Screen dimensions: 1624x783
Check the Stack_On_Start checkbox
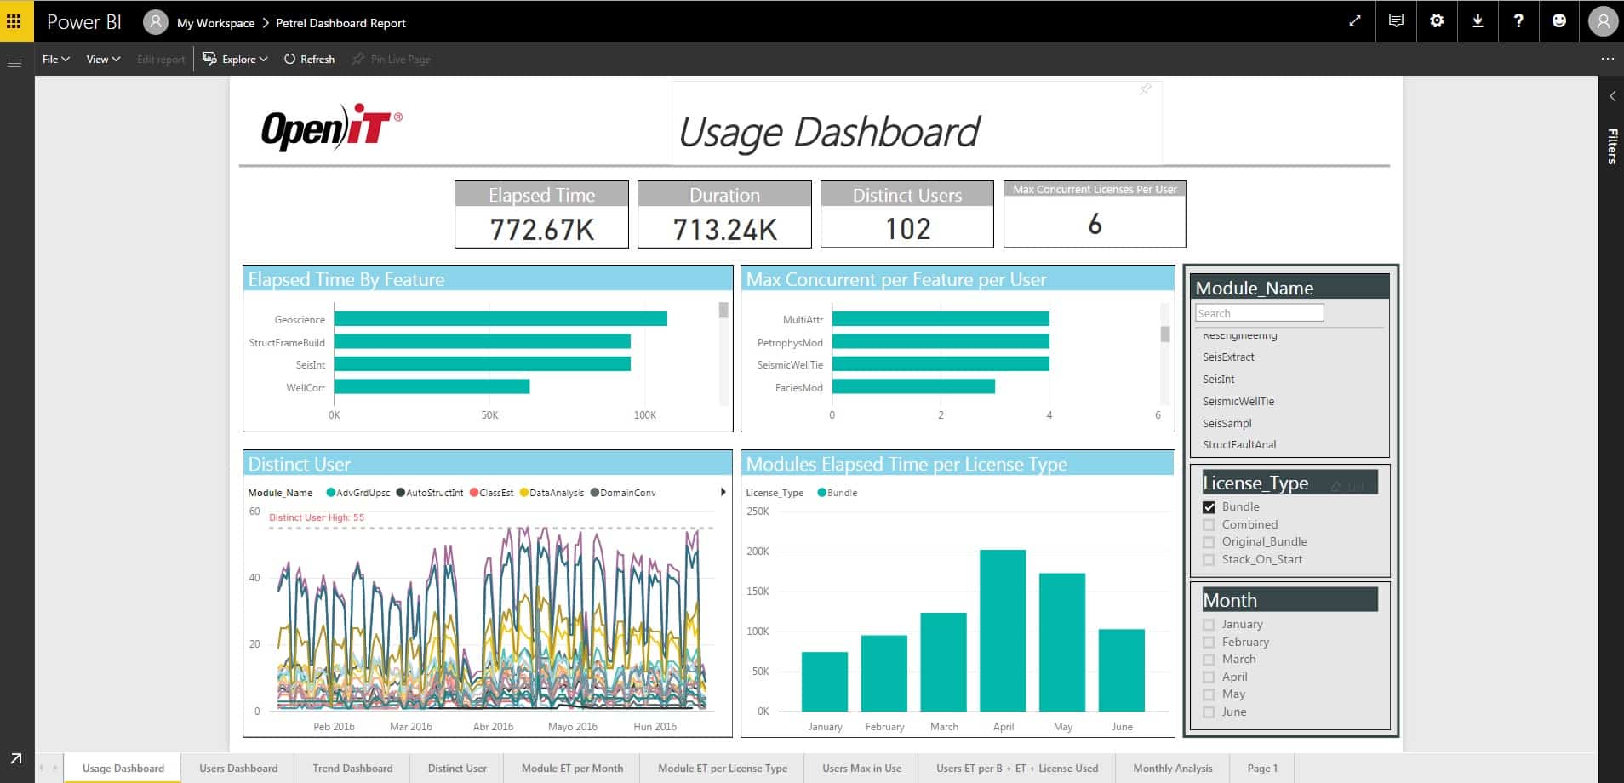click(x=1209, y=560)
